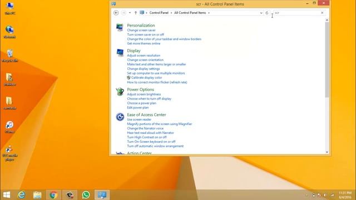Open the Network desktop icon
The image size is (356, 200).
pos(10,32)
